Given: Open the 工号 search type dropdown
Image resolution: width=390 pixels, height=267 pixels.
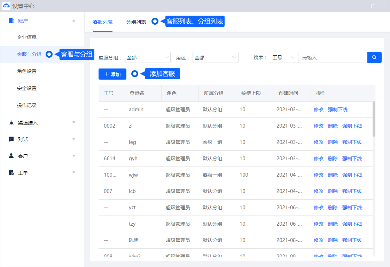Looking at the screenshot, I should (284, 57).
